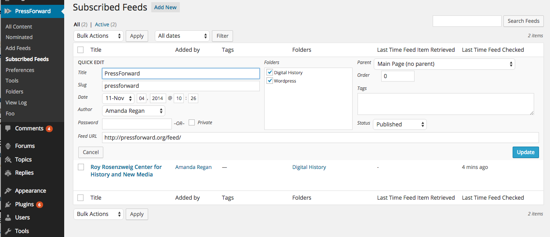
Task: Open the top Bulk Actions dropdown
Action: [x=98, y=36]
